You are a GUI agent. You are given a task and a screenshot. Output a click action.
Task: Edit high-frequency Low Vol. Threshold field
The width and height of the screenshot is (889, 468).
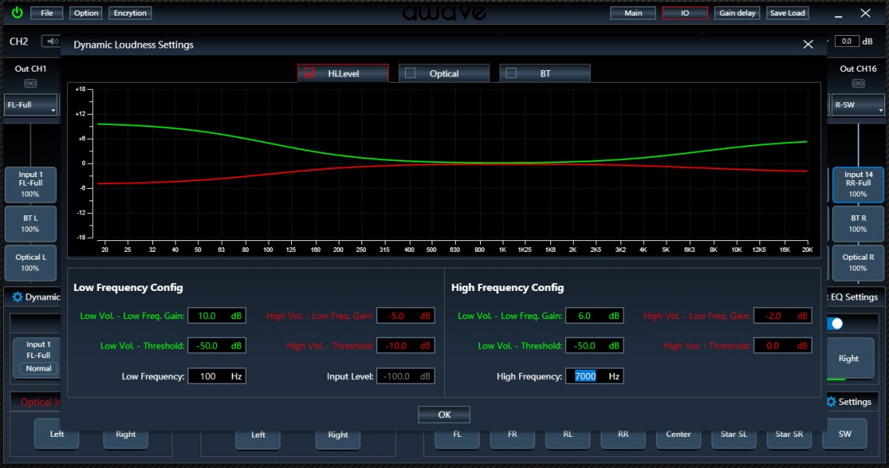pos(594,346)
